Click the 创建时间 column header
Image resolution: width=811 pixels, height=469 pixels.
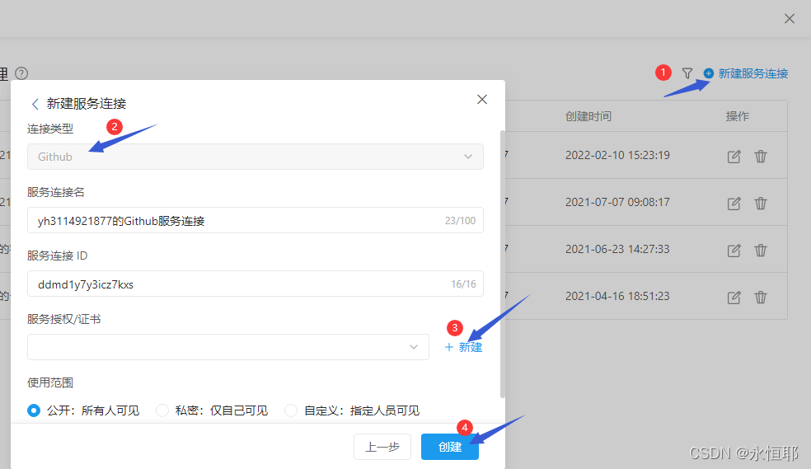pyautogui.click(x=588, y=116)
